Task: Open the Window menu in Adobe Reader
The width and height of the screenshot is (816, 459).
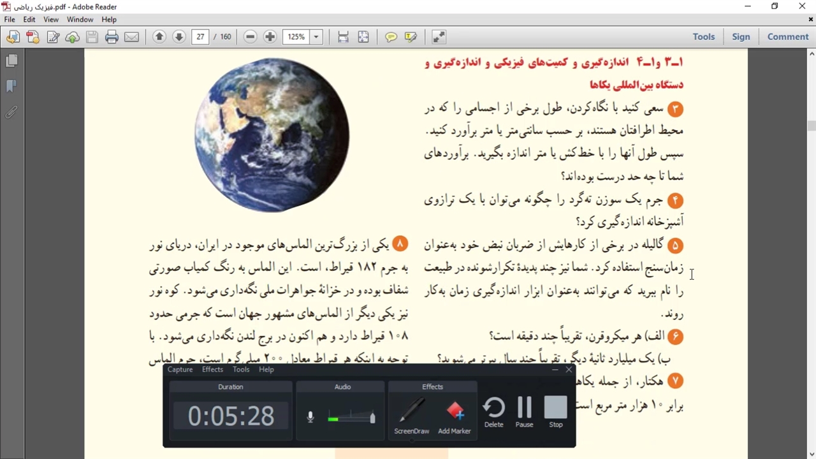Action: pyautogui.click(x=80, y=20)
